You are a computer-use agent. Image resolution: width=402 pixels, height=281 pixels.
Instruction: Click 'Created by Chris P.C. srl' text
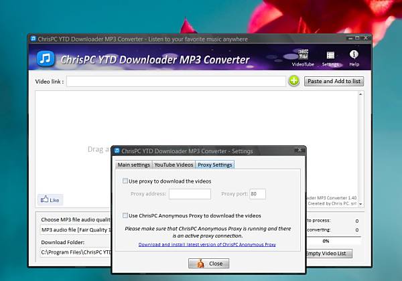(x=332, y=203)
